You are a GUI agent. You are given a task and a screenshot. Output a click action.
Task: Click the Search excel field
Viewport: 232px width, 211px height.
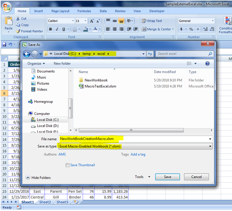(x=184, y=54)
